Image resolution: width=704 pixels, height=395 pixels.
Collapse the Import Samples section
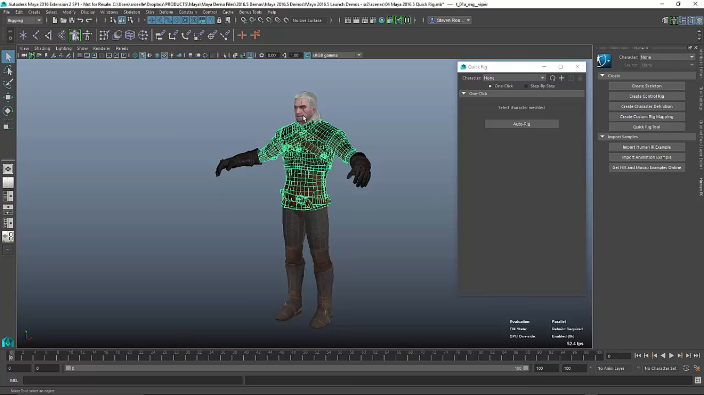click(602, 137)
